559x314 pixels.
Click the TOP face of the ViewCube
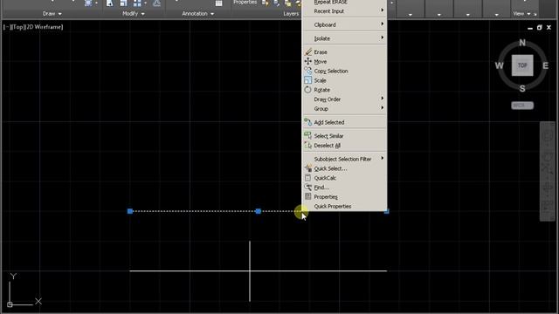point(522,65)
